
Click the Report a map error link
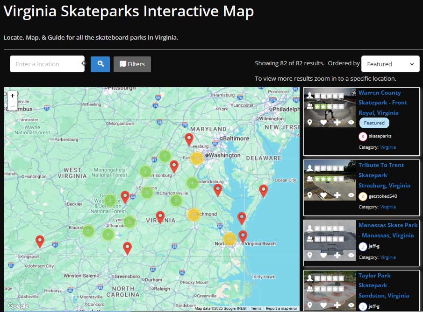pos(281,308)
